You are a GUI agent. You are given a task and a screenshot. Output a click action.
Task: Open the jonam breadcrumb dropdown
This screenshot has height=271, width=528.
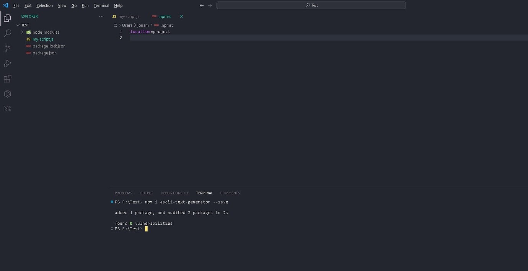coord(143,25)
